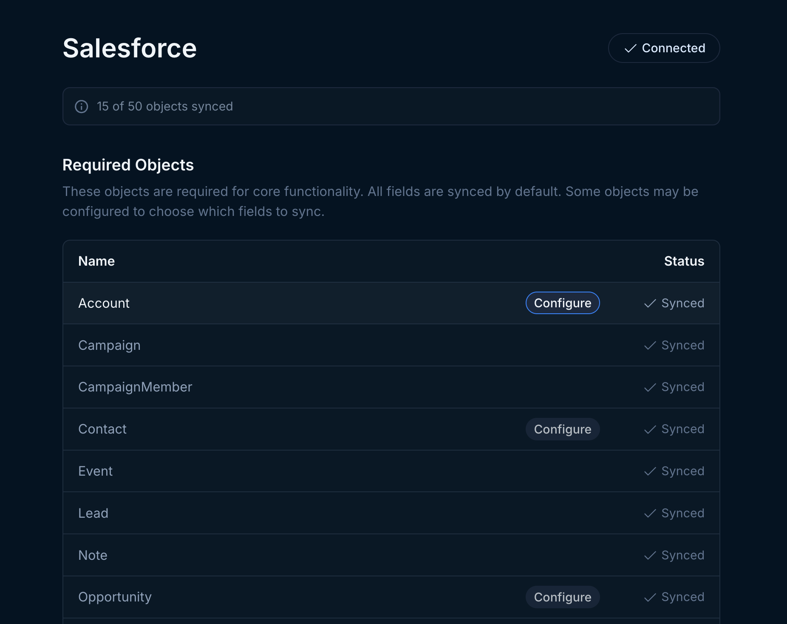Open field configuration for the Account object

click(563, 303)
